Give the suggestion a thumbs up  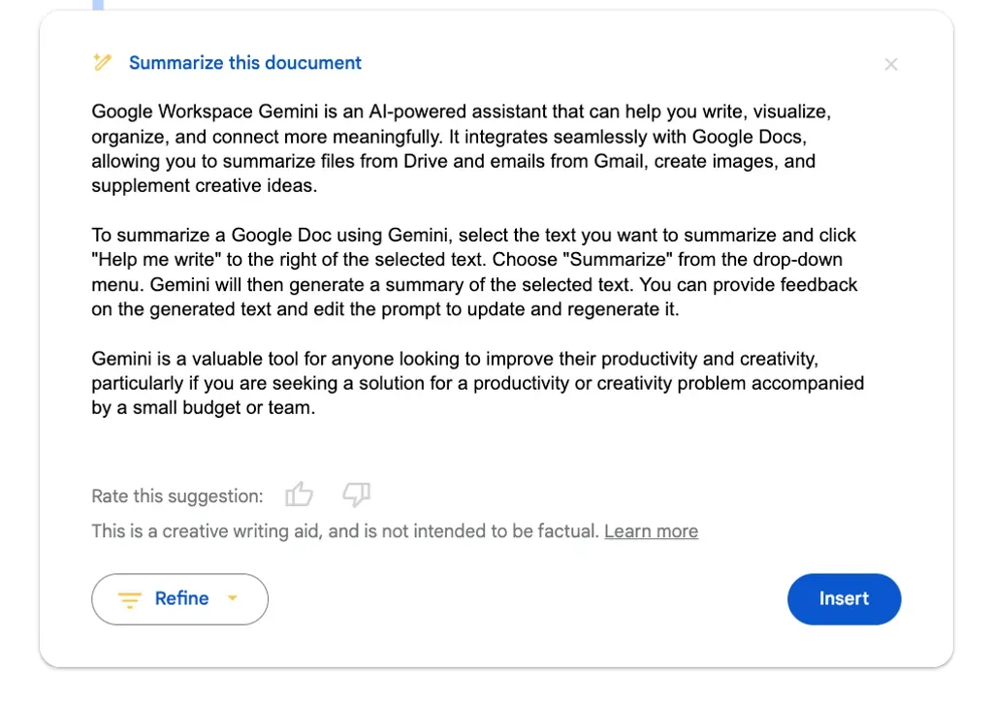299,495
